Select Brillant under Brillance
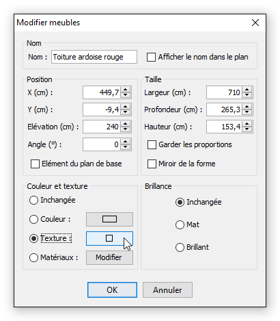This screenshot has height=321, width=280. pos(180,248)
